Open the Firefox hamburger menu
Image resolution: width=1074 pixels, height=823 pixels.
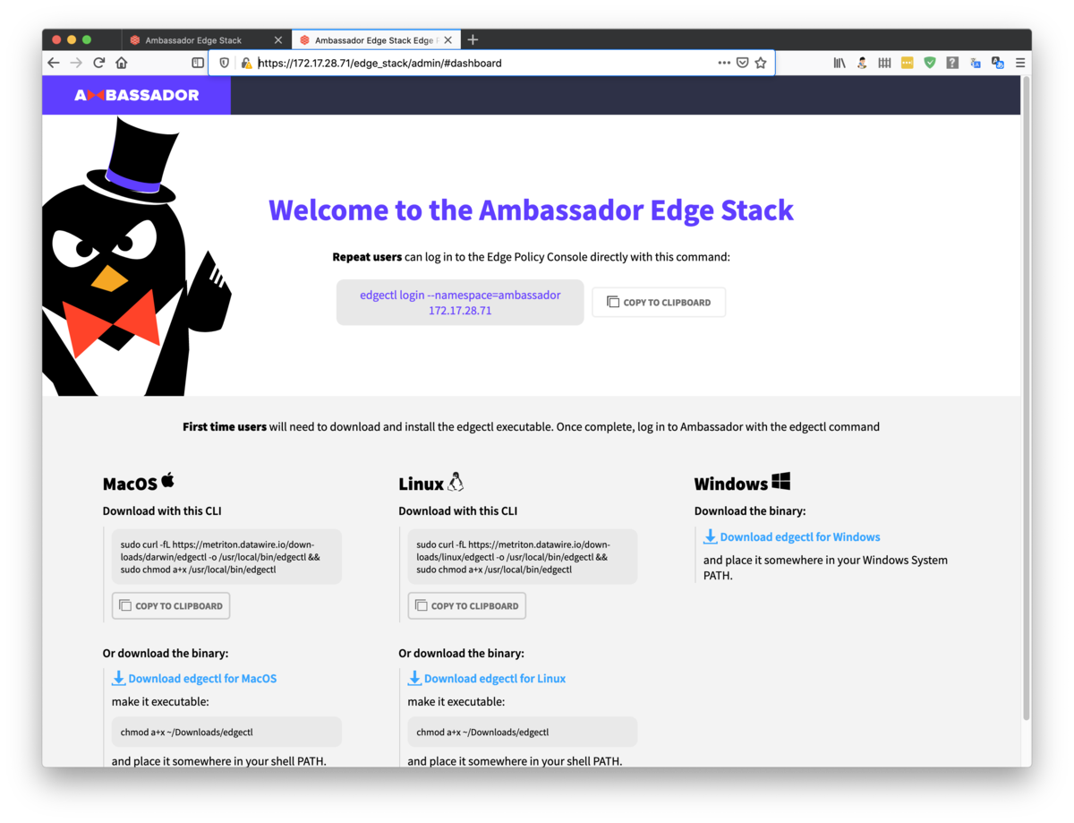1020,64
